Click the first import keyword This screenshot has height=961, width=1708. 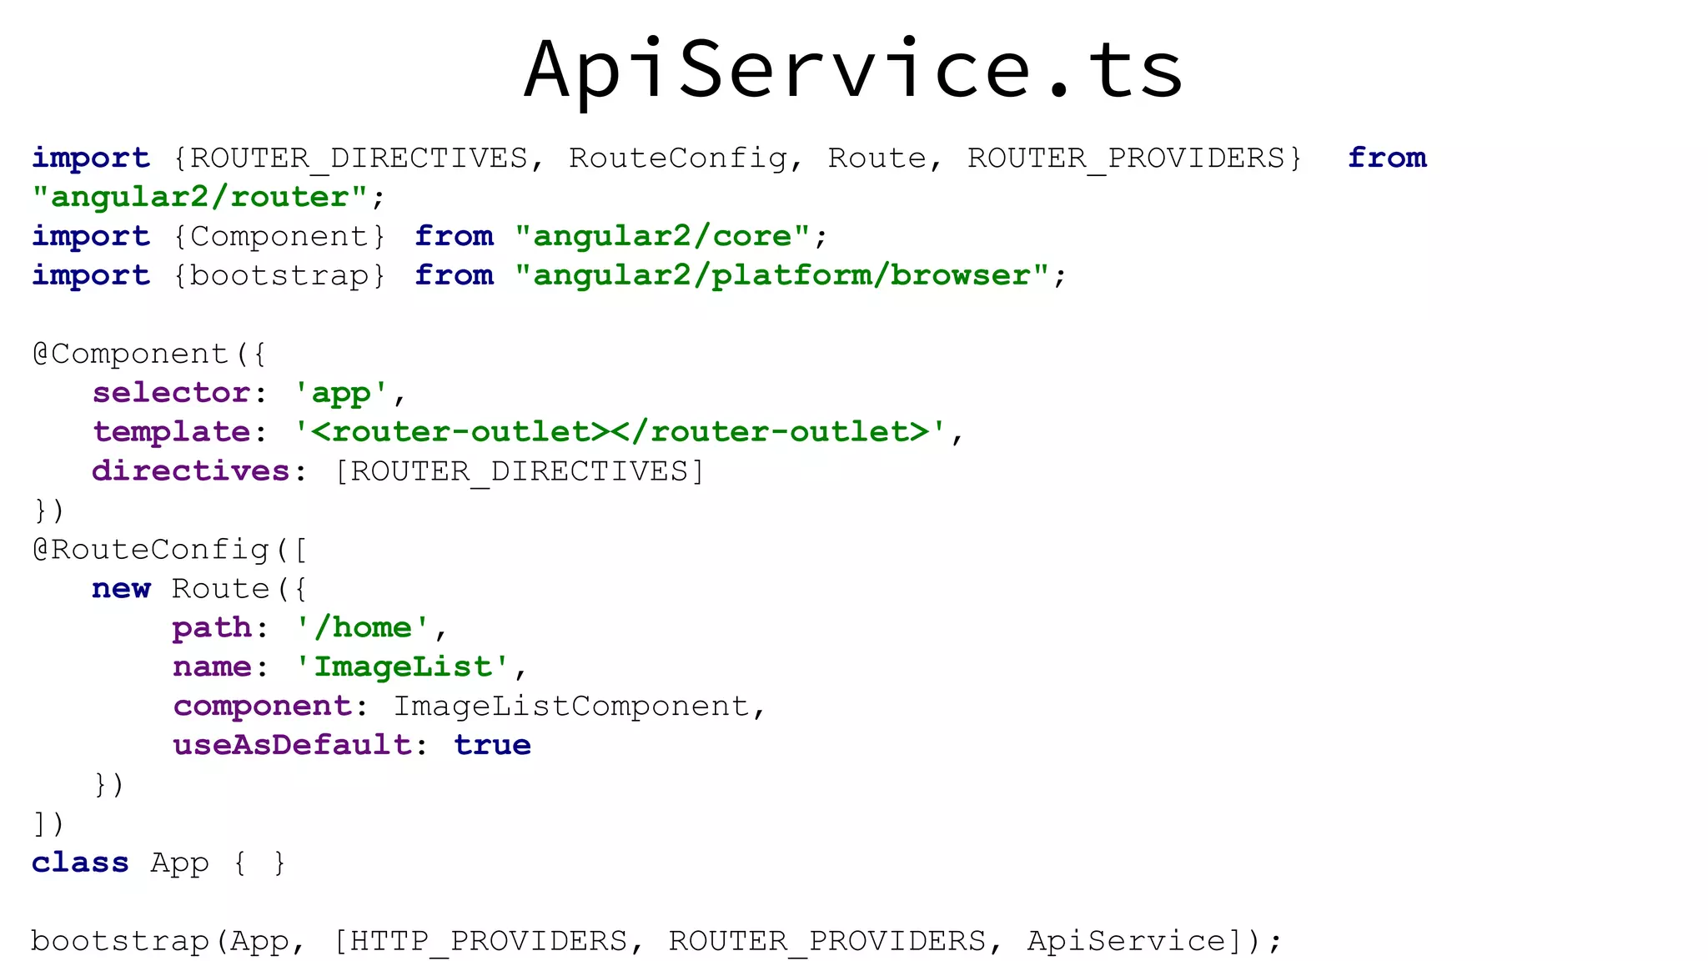pos(91,158)
